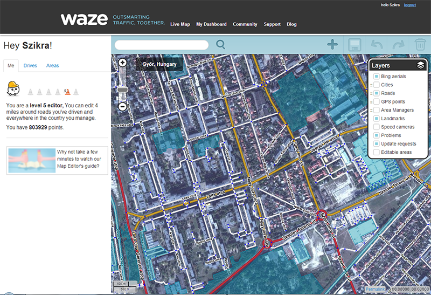Image resolution: width=431 pixels, height=295 pixels.
Task: Open the Support menu item
Action: pyautogui.click(x=272, y=24)
